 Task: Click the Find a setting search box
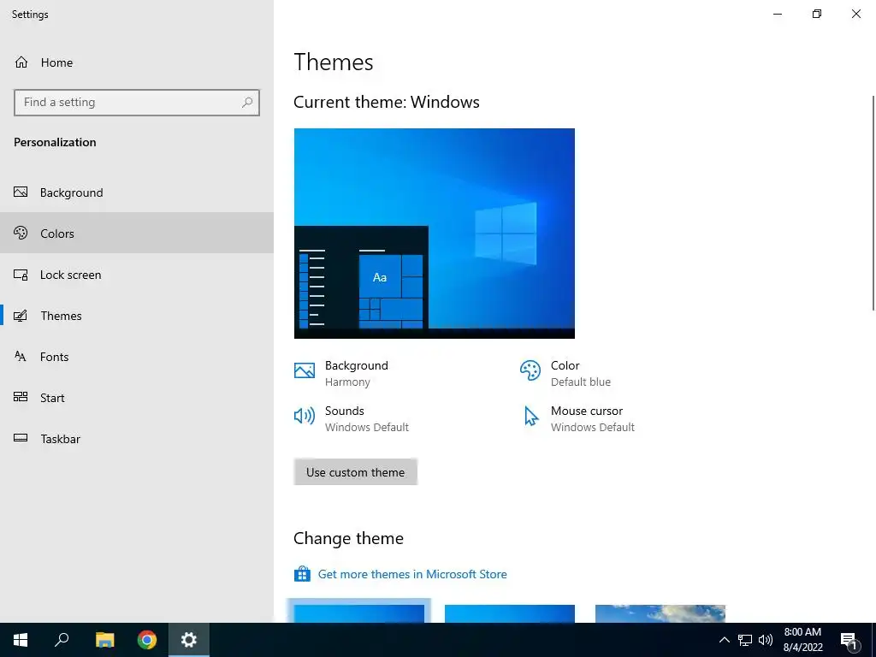click(x=137, y=103)
